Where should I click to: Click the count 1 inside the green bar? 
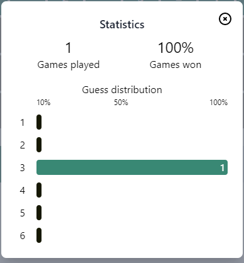point(223,167)
